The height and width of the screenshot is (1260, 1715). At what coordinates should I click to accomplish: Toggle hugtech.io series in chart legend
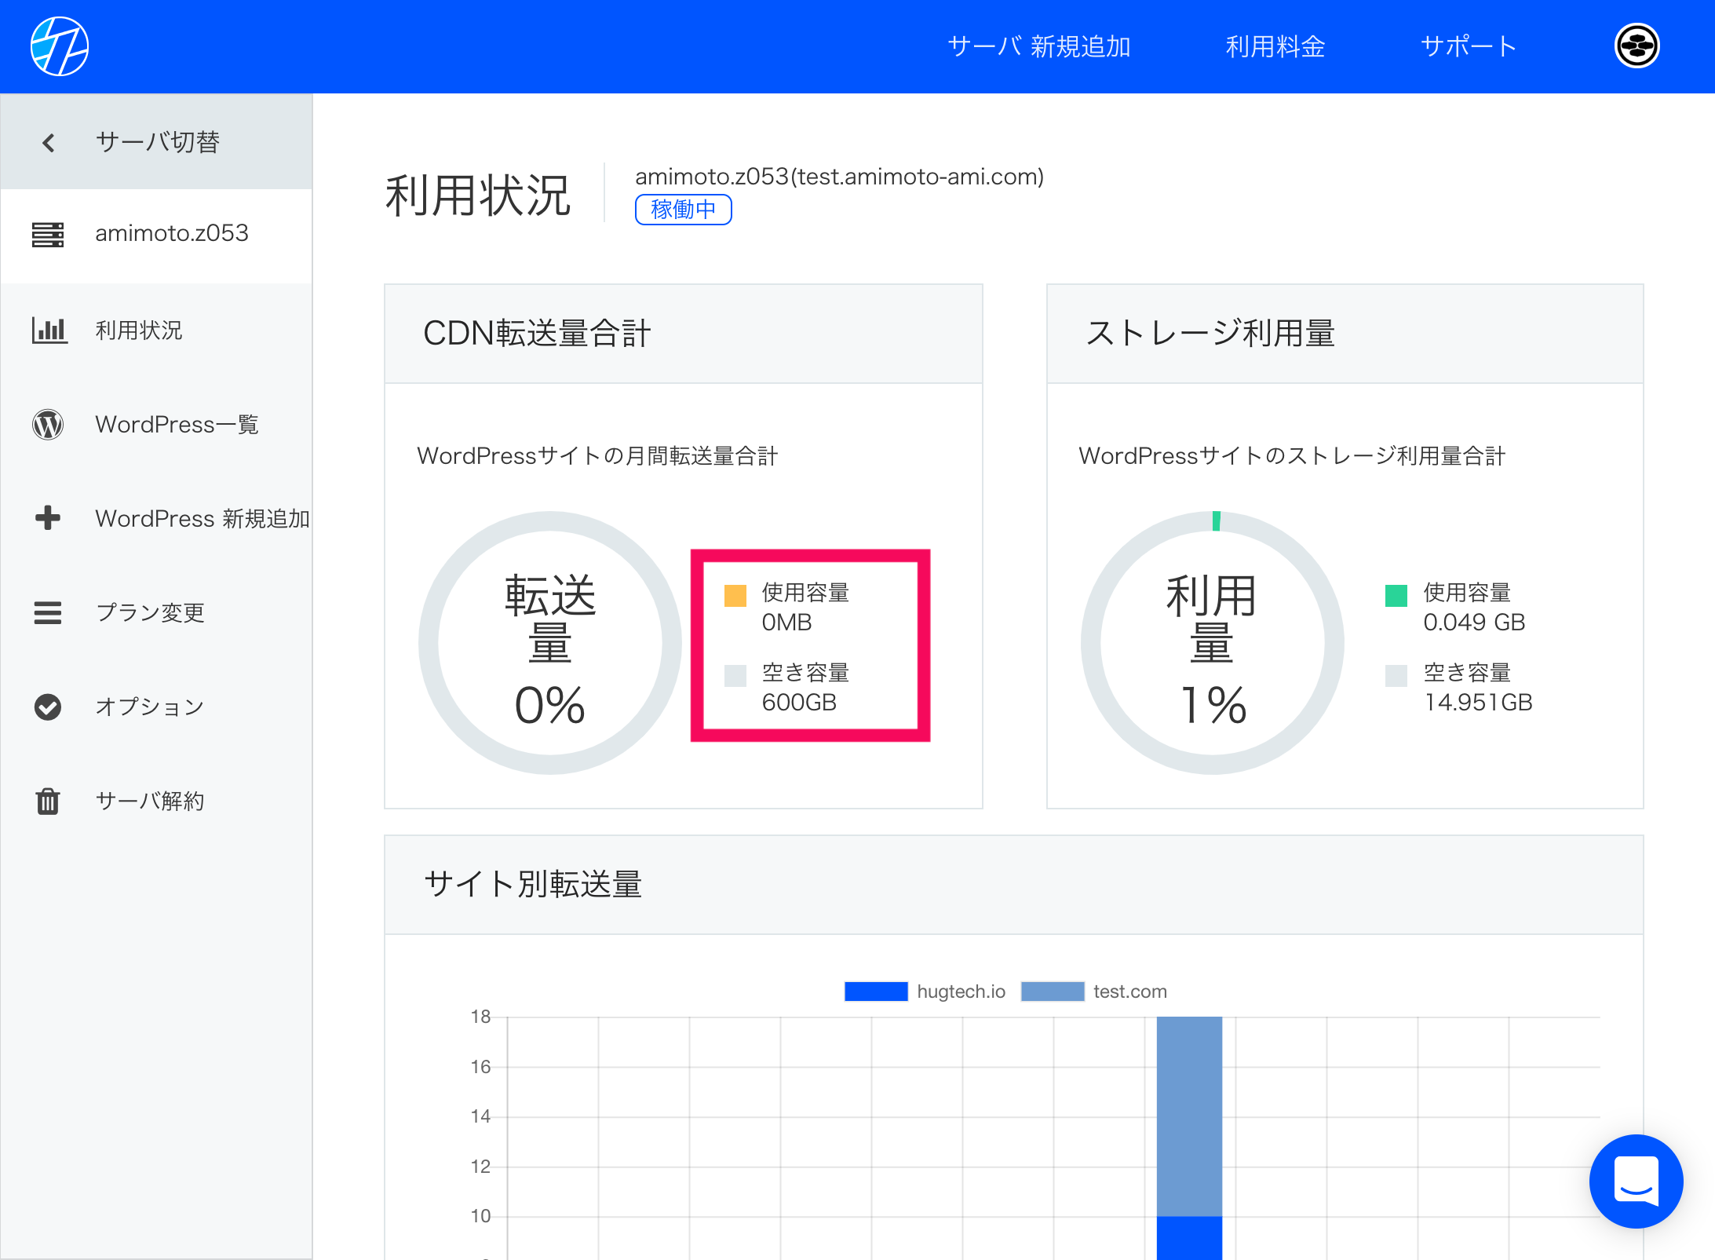click(925, 992)
